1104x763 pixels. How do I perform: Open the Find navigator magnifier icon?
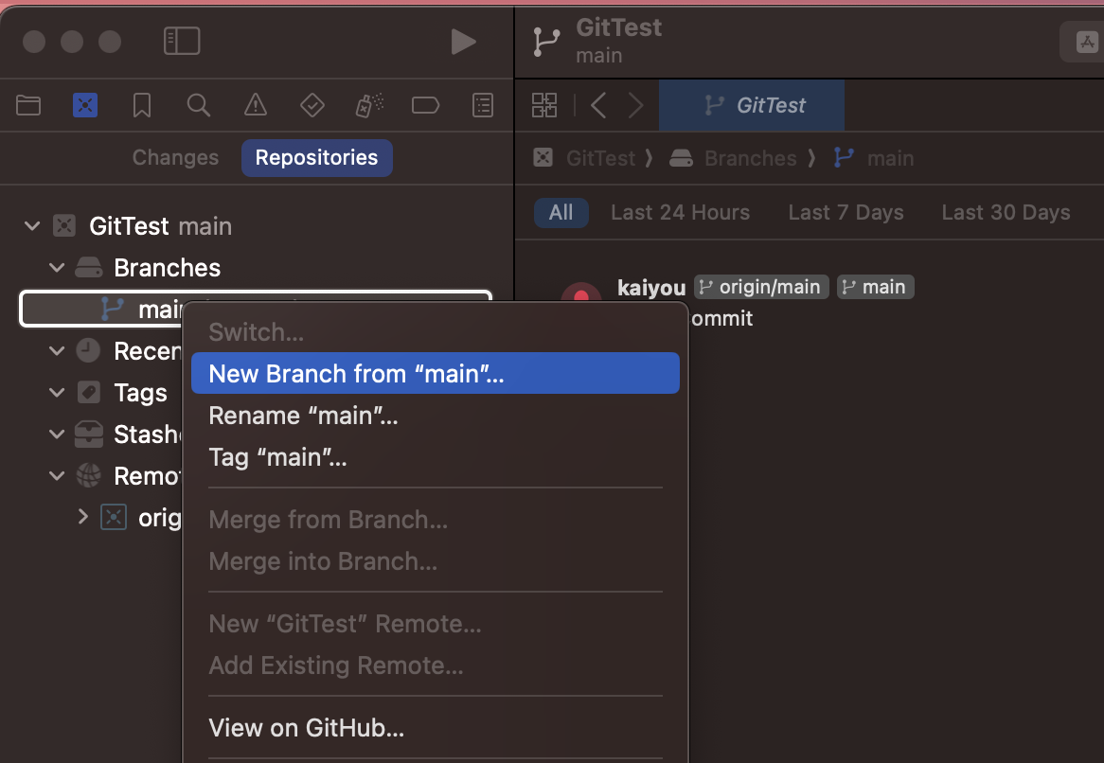point(198,105)
